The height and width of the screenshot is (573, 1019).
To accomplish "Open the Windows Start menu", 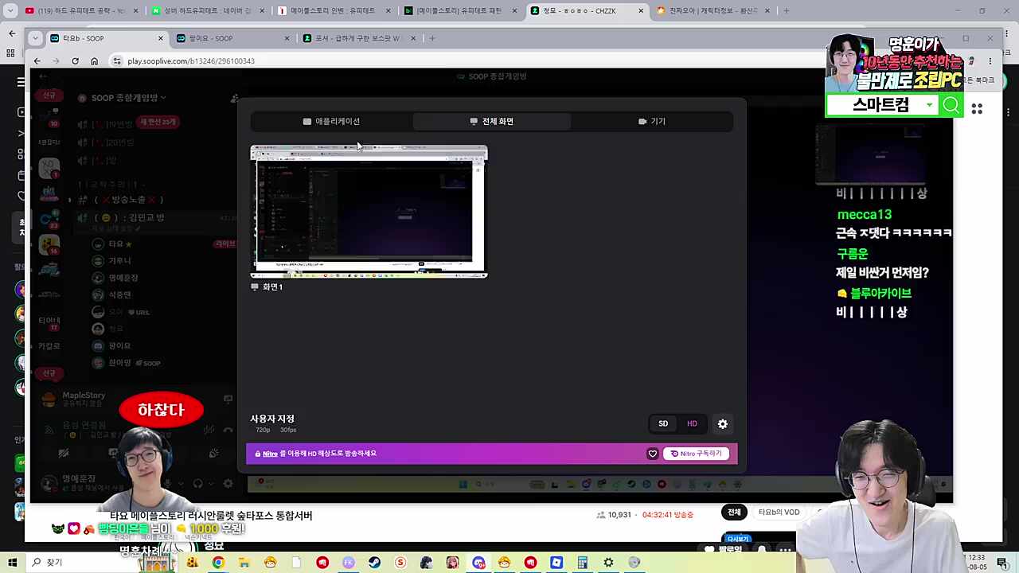I will (11, 562).
